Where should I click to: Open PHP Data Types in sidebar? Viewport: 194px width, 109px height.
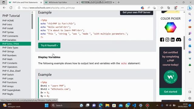tap(10, 48)
